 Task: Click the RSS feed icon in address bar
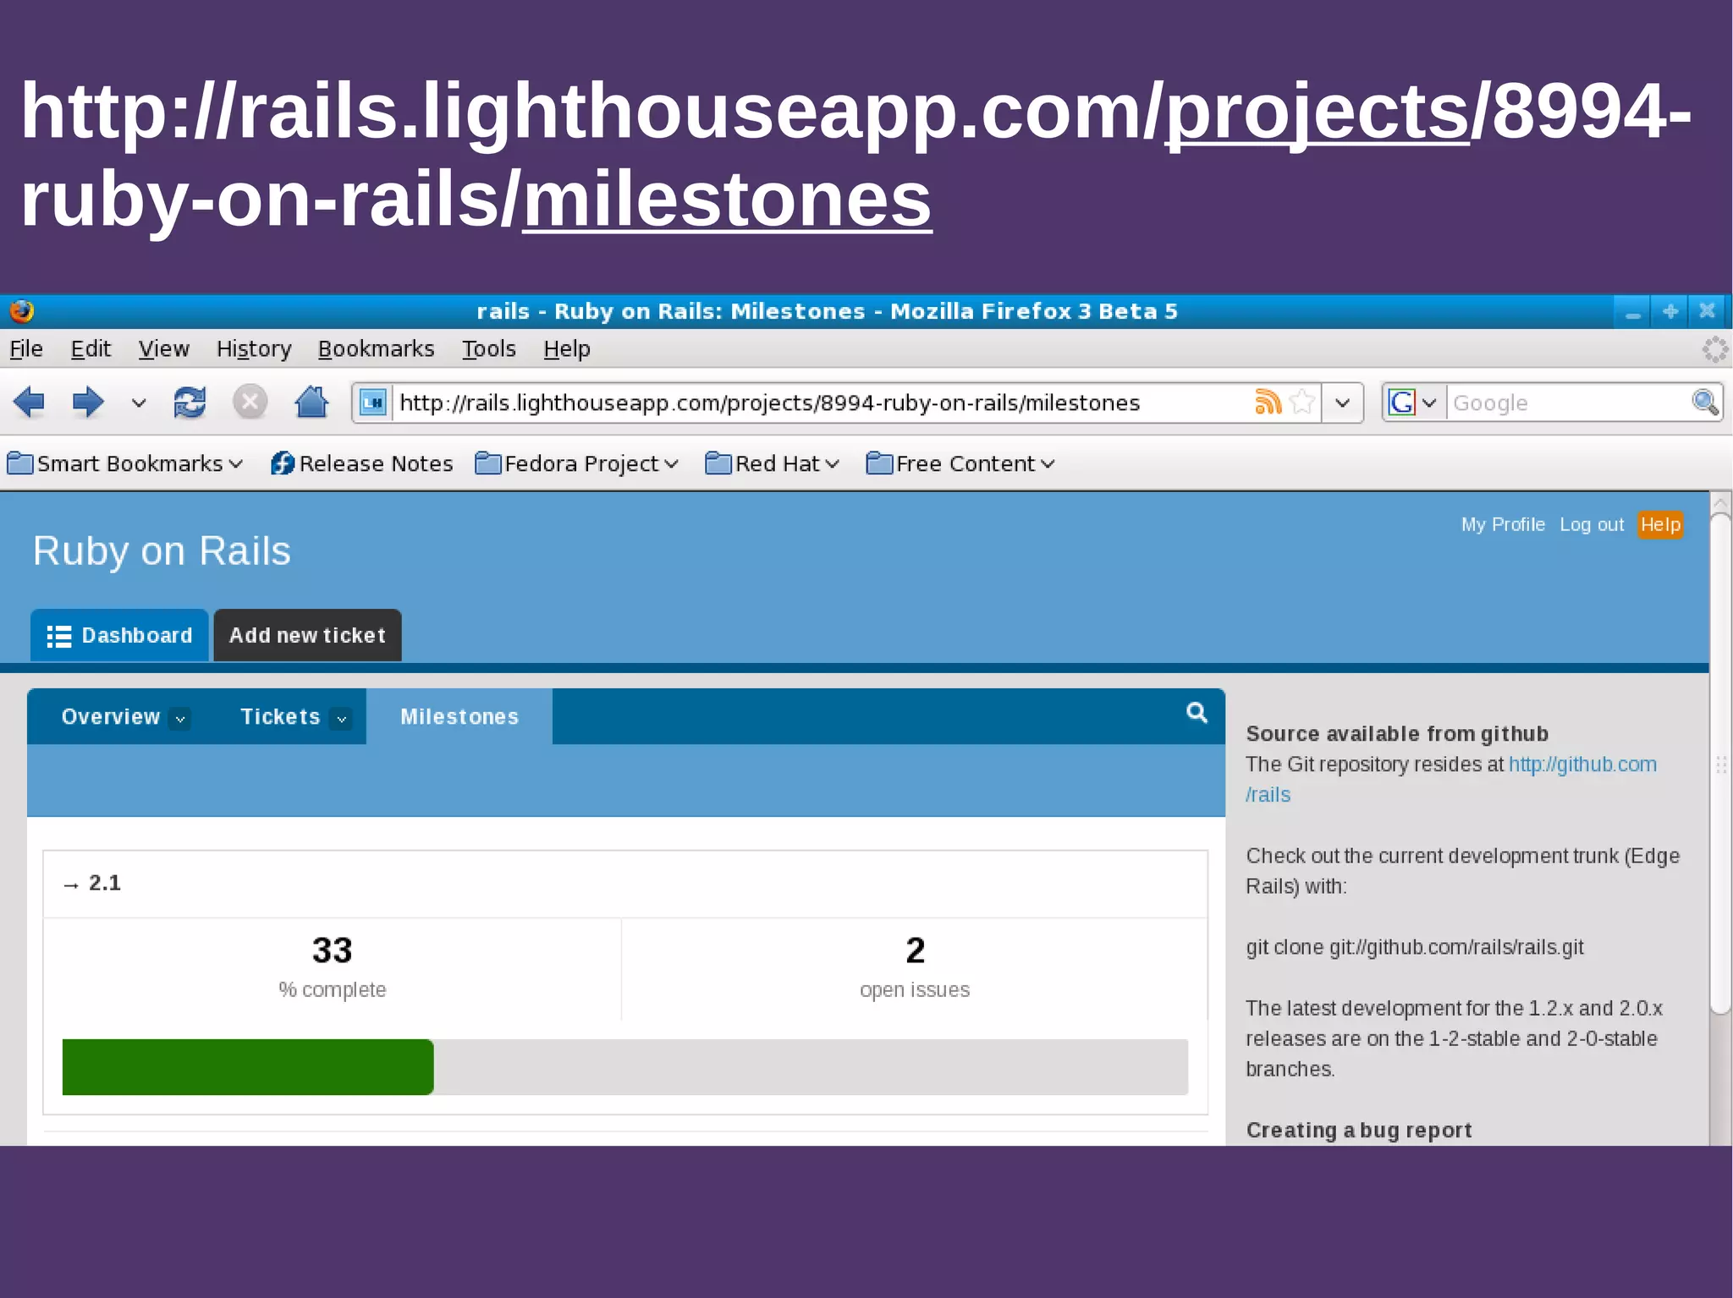(x=1268, y=403)
